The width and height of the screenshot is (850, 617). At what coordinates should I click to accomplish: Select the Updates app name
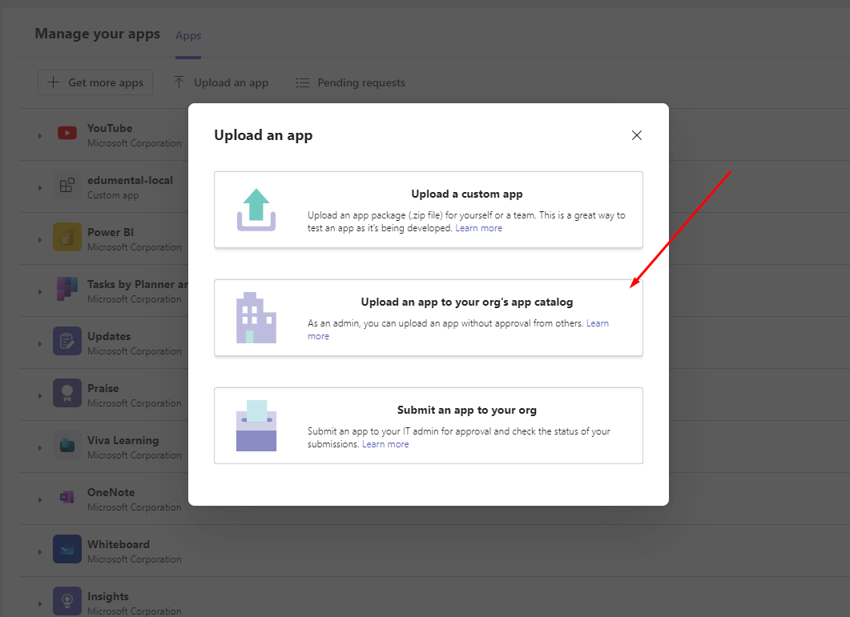(109, 336)
